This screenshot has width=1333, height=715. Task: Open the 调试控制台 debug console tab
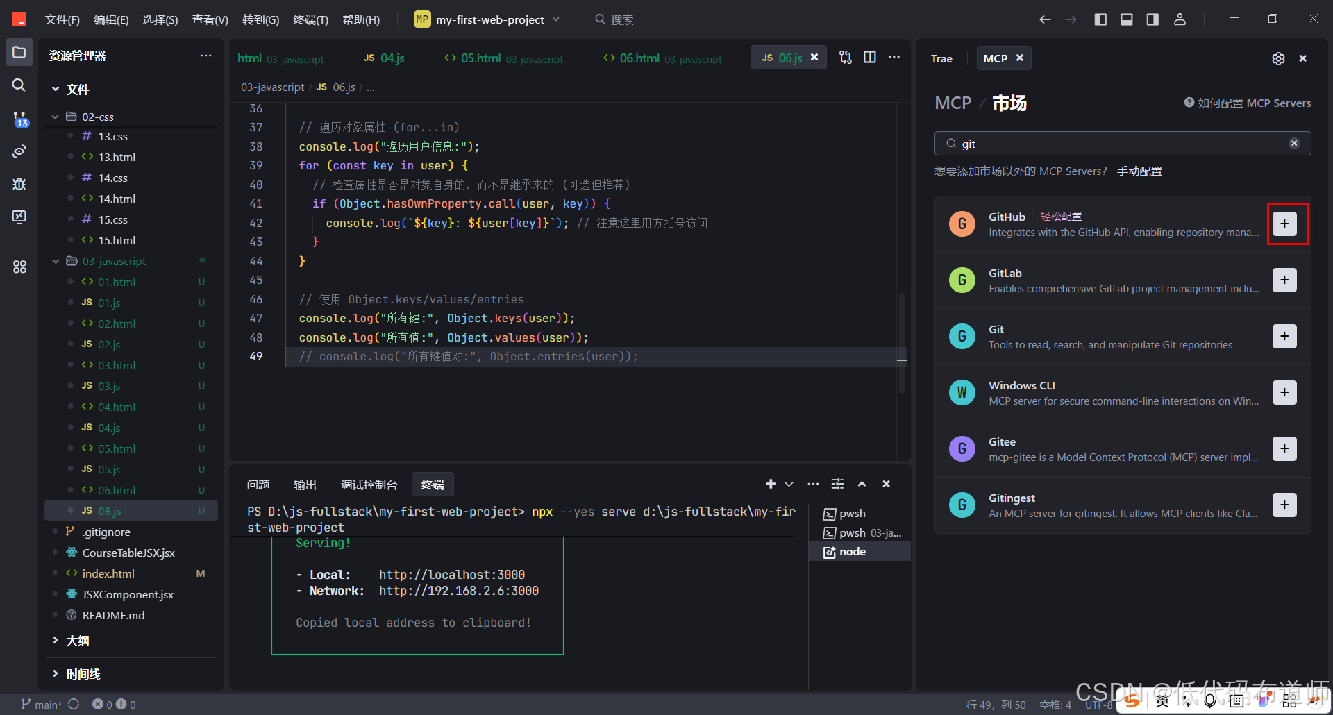pyautogui.click(x=369, y=485)
